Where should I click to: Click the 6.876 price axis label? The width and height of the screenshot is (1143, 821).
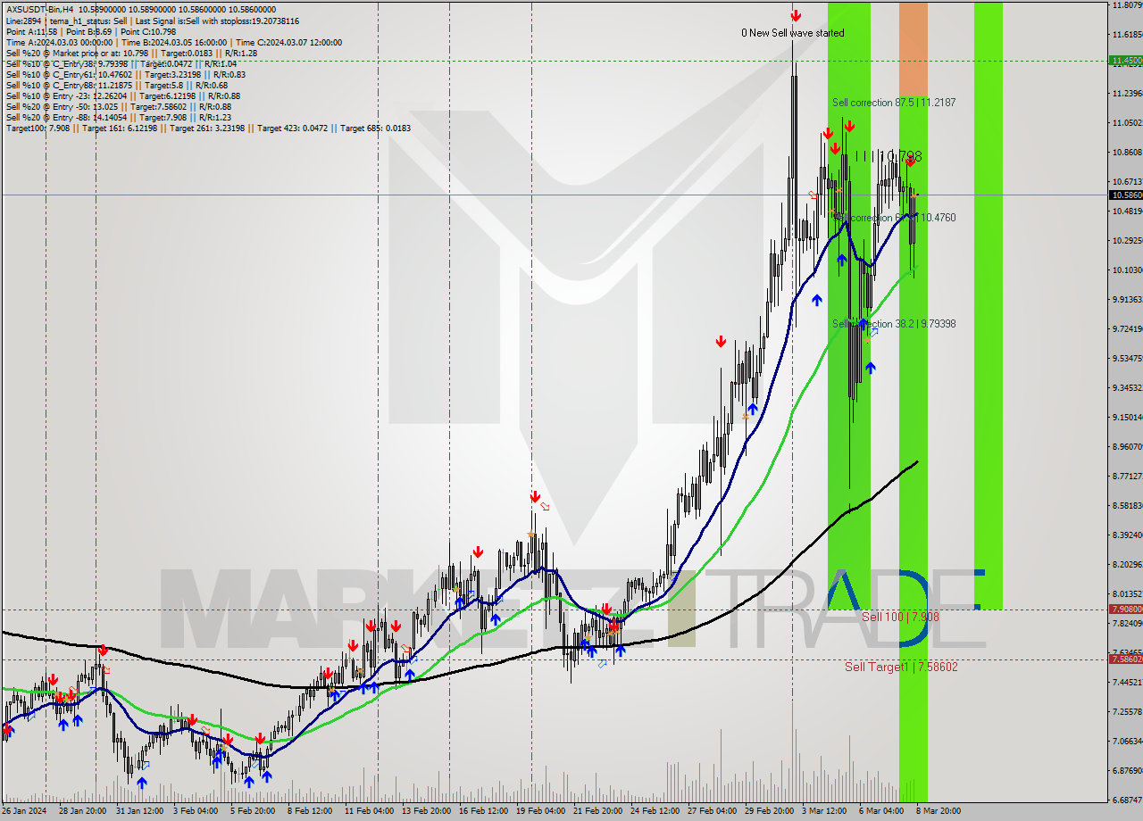coord(1127,770)
